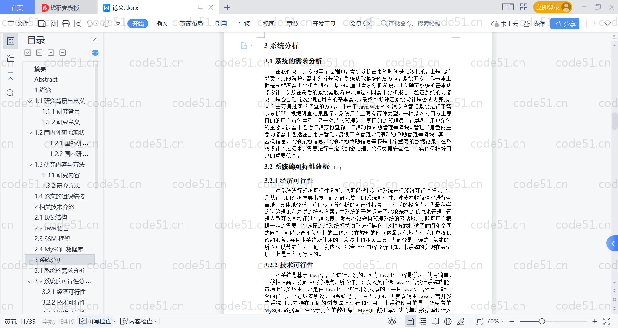Select the 章节 ribbon tab
Viewport: 618px width, 328px height.
(x=292, y=23)
